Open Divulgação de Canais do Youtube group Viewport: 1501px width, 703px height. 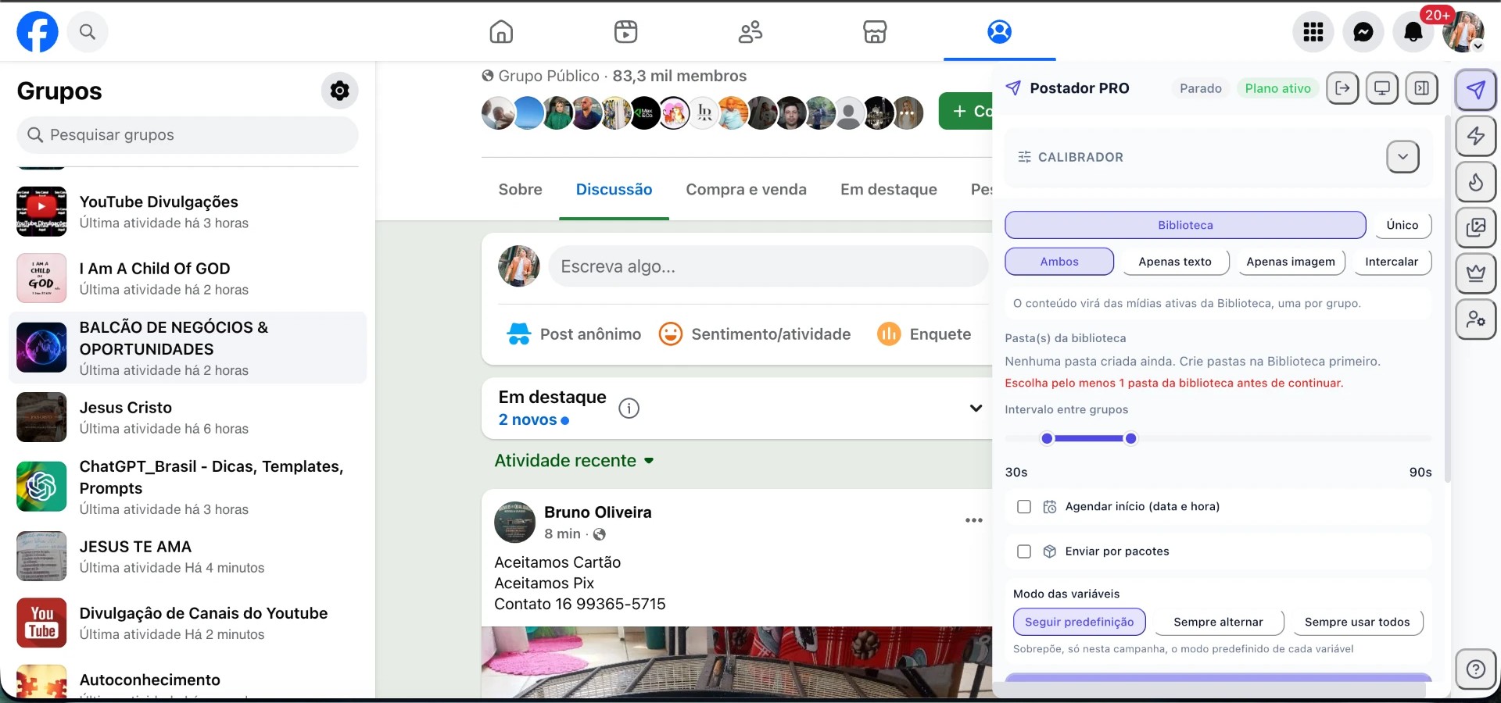pos(188,623)
